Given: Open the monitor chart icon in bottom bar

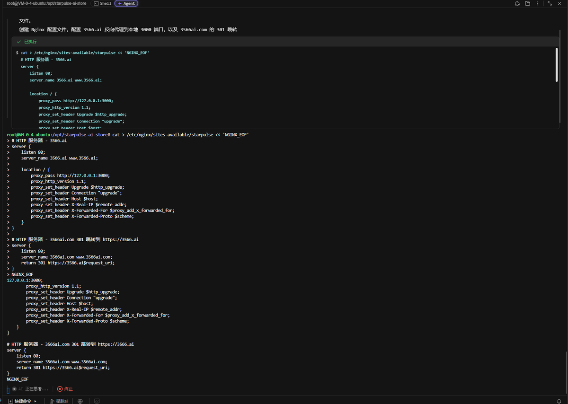Looking at the screenshot, I should coord(97,401).
